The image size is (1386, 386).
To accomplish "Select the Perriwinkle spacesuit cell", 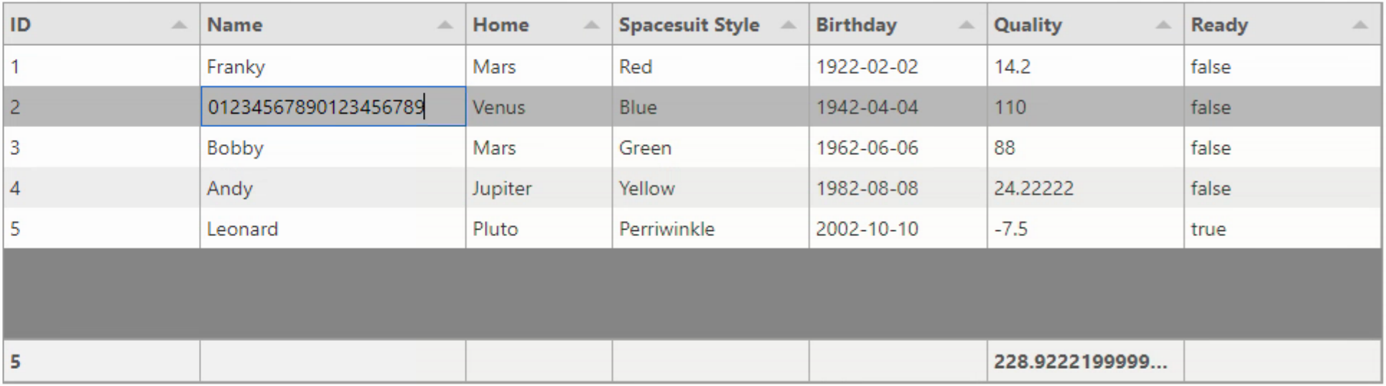I will [710, 229].
